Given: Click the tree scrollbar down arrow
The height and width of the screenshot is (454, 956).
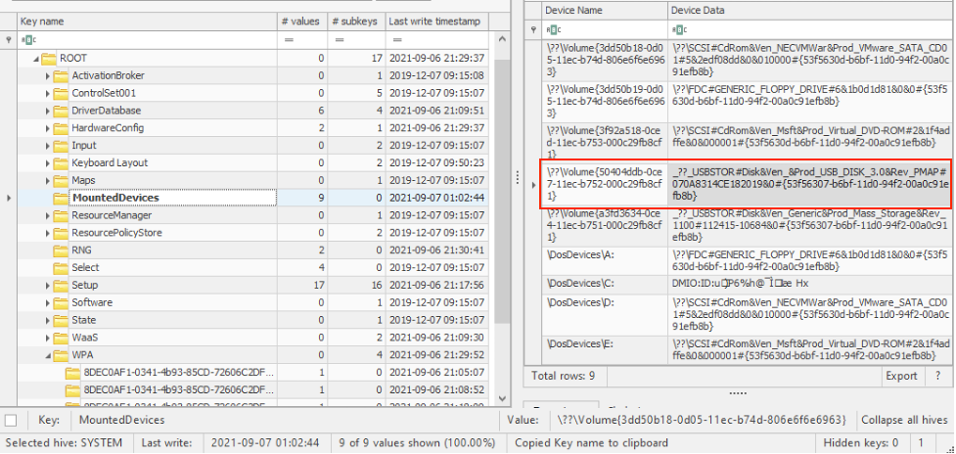Looking at the screenshot, I should [502, 397].
